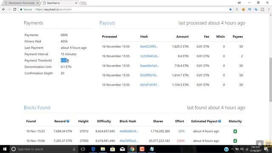Click the browser back arrow
272x153 pixels.
tap(4, 9)
